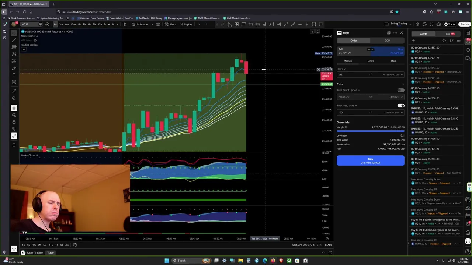The height and width of the screenshot is (265, 472).
Task: Open the indicator templates grid icon
Action: click(158, 24)
